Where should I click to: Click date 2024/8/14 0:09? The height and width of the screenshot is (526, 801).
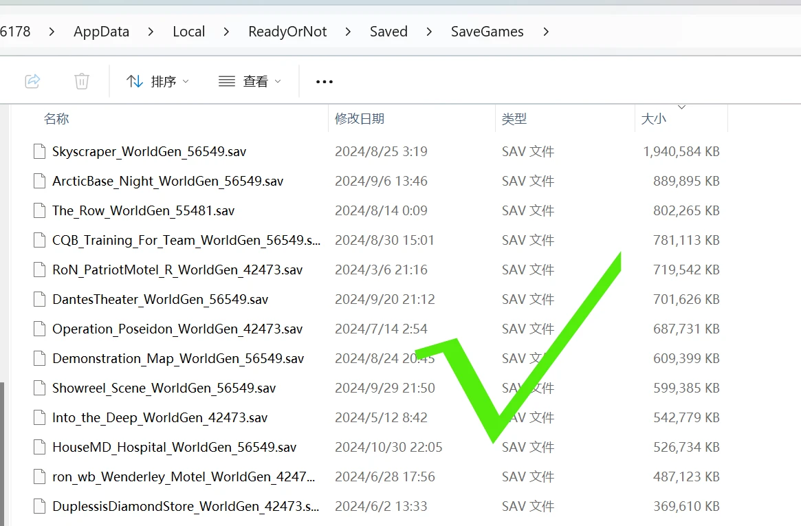381,211
